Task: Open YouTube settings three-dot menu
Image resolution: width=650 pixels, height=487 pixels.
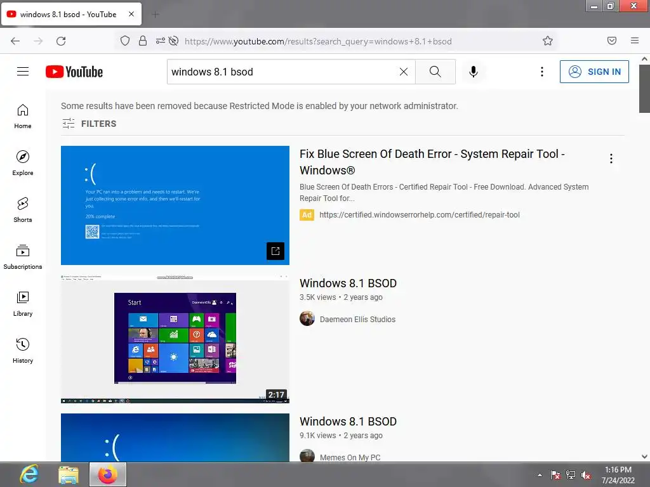Action: (x=542, y=72)
